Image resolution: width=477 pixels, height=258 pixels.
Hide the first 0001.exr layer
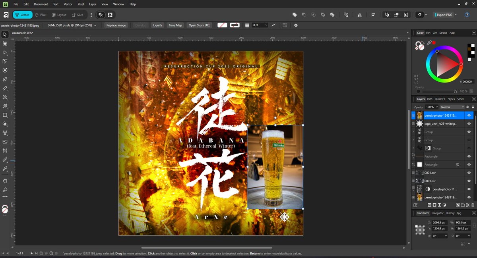point(469,173)
